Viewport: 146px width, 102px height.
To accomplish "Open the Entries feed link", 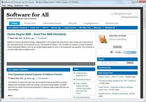I will click(126, 17).
